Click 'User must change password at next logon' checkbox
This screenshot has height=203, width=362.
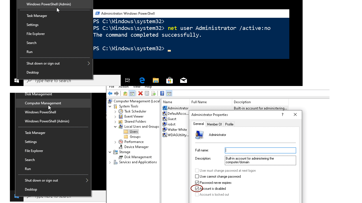[197, 171]
